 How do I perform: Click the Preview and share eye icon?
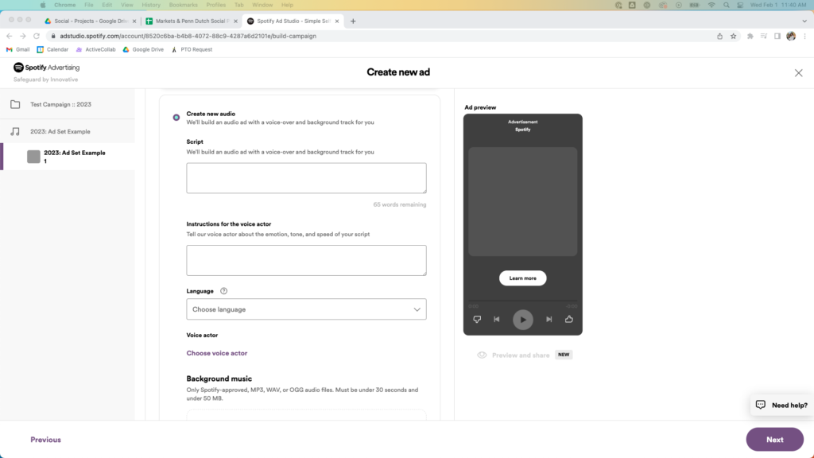tap(482, 355)
